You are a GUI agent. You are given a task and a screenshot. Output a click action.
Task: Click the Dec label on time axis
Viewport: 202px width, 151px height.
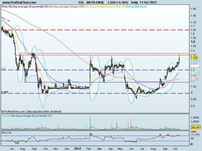point(67,149)
